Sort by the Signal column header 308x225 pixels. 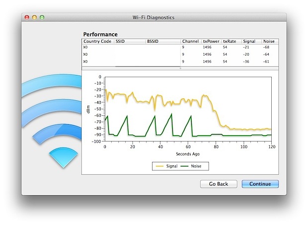pyautogui.click(x=251, y=42)
